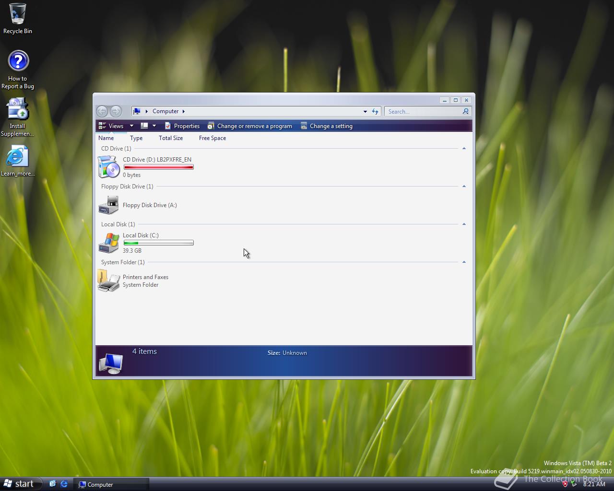Viewport: 614px width, 491px height.
Task: Click the 'Size: Unknown' text in details pane
Action: coord(287,353)
